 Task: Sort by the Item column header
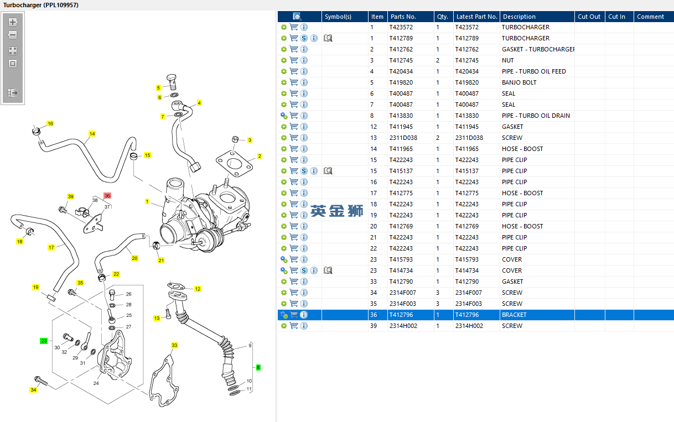tap(377, 17)
